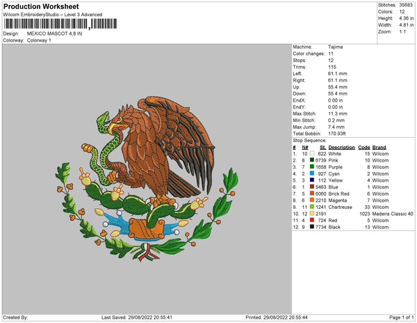417x323 pixels.
Task: Click the Printed timestamp 29/08/2022 20:55:44
Action: tap(286, 317)
